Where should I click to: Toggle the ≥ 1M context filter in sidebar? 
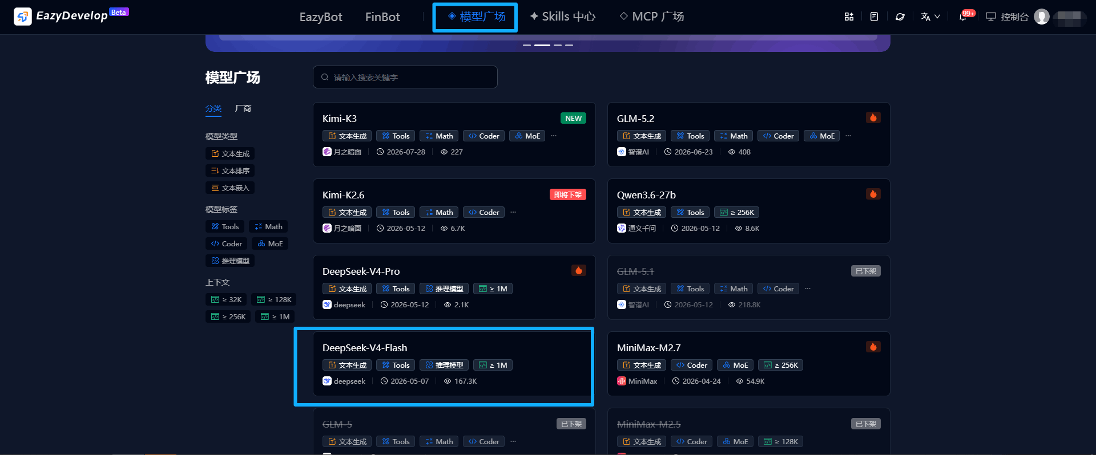[x=275, y=316]
